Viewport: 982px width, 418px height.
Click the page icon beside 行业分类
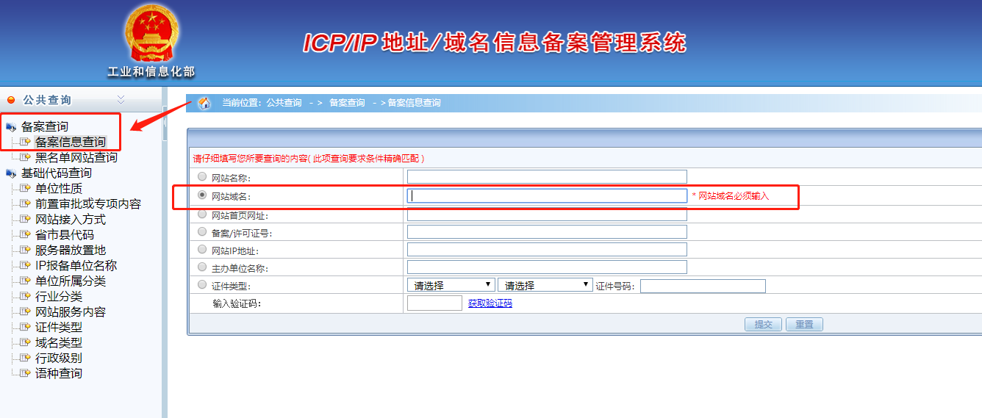[x=26, y=297]
